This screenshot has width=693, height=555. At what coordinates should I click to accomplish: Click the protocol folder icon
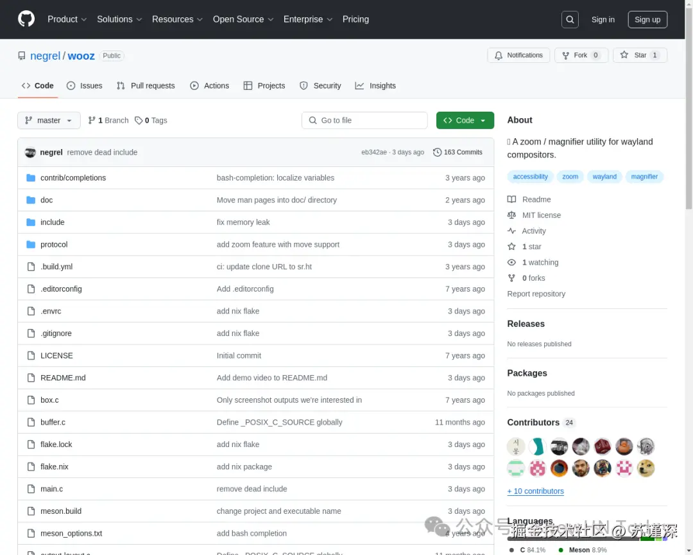31,244
